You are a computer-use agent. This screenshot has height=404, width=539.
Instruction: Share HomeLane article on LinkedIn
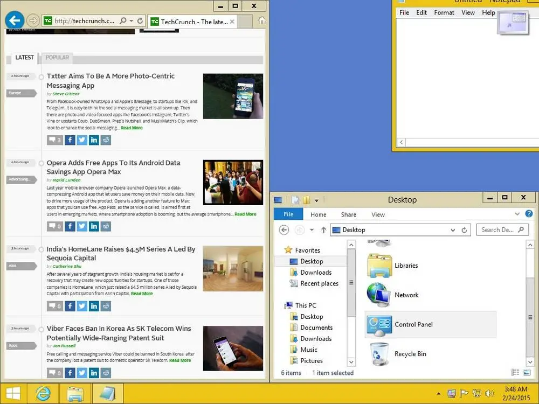94,306
